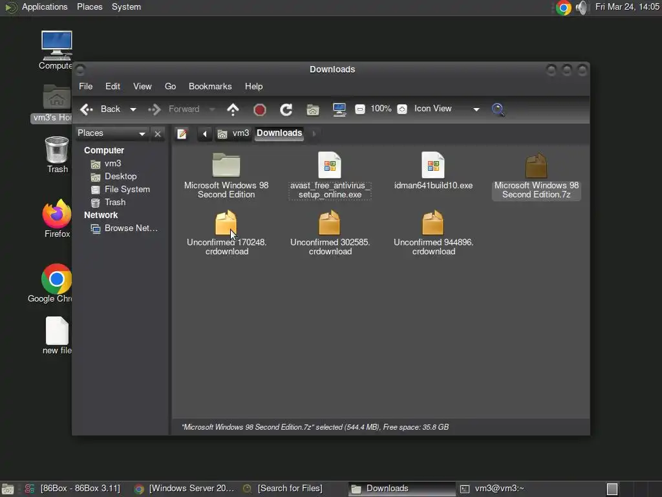662x497 pixels.
Task: Open the Downloads window menu button
Action: (x=80, y=70)
